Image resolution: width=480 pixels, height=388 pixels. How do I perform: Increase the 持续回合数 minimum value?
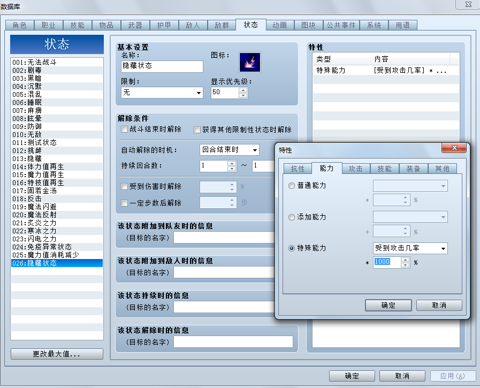point(232,163)
